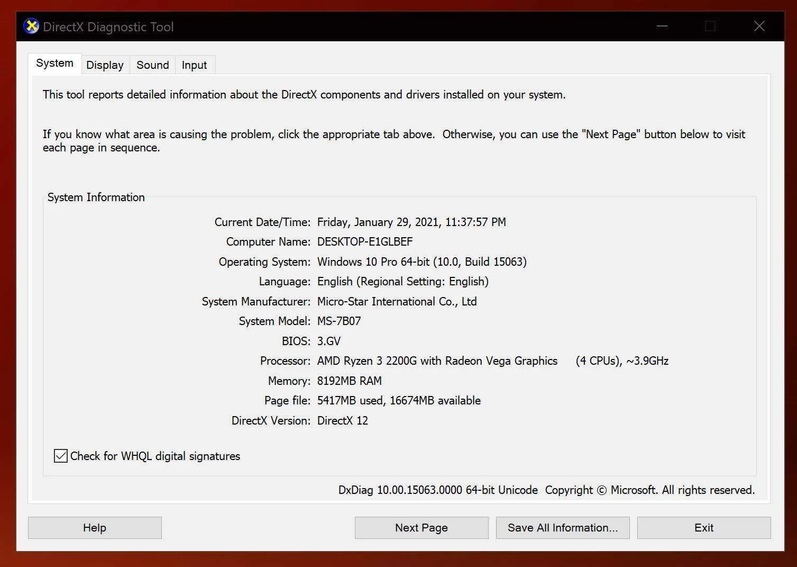Click the date value Friday, January 29, 2021
797x567 pixels.
click(411, 222)
